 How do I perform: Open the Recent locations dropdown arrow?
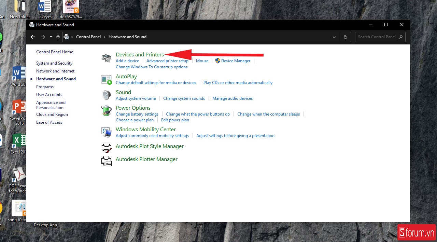coord(51,37)
